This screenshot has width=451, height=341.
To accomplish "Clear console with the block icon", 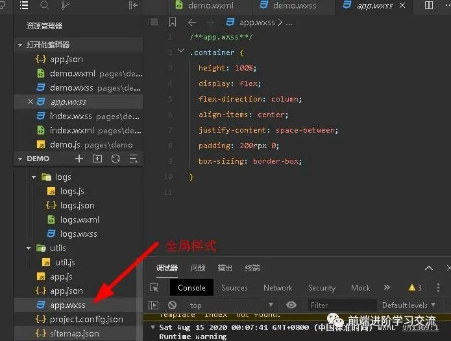I will 172,305.
